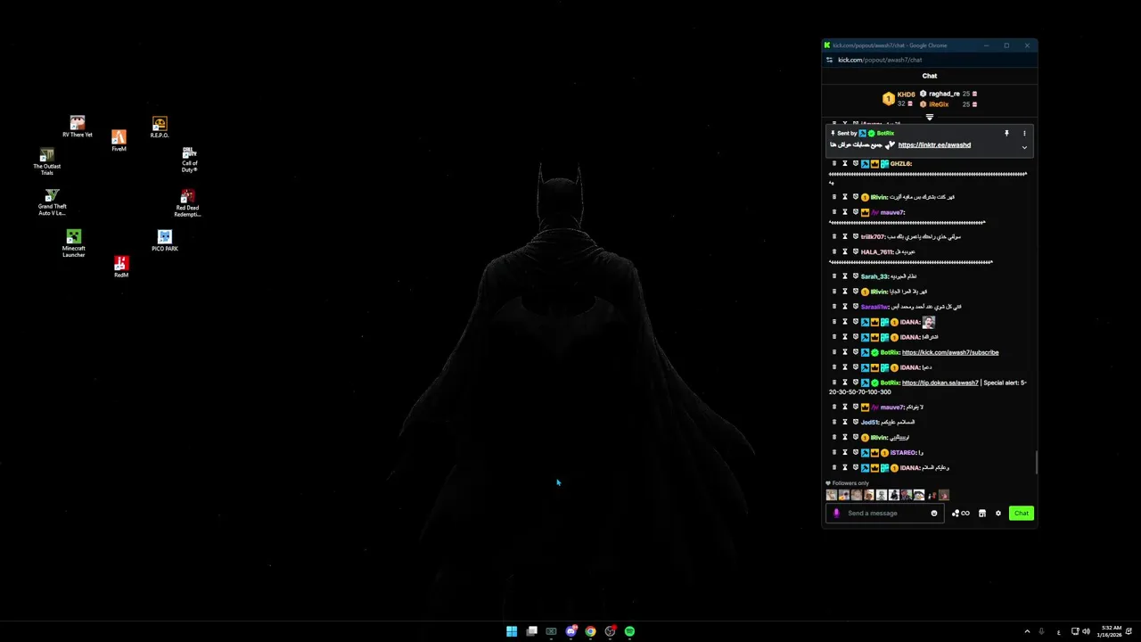Timeout HALA_7611 using the hourglass icon
1141x642 pixels.
845,251
